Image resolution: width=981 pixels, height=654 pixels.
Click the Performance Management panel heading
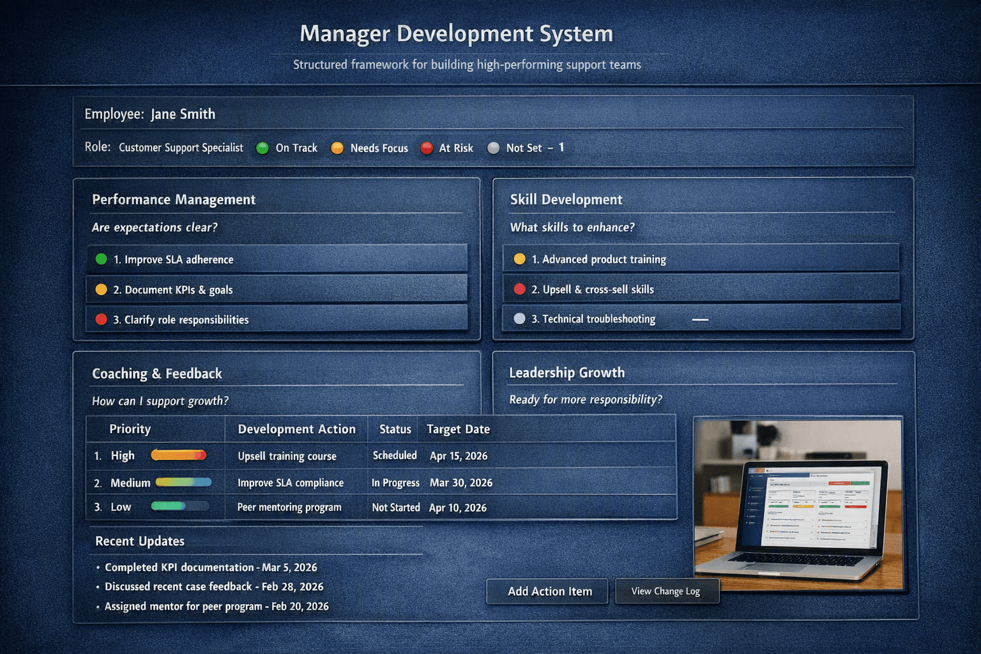pyautogui.click(x=174, y=199)
